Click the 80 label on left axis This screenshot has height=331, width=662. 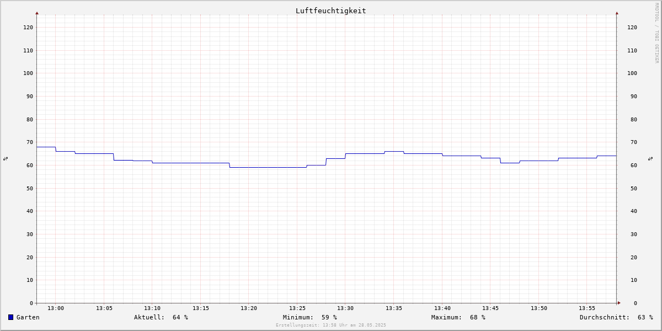30,119
